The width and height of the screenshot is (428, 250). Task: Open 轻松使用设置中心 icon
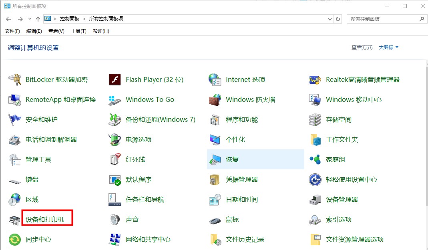[315, 180]
